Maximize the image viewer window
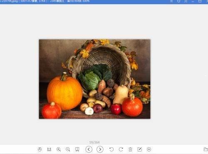The height and width of the screenshot is (154, 208). [200, 1]
